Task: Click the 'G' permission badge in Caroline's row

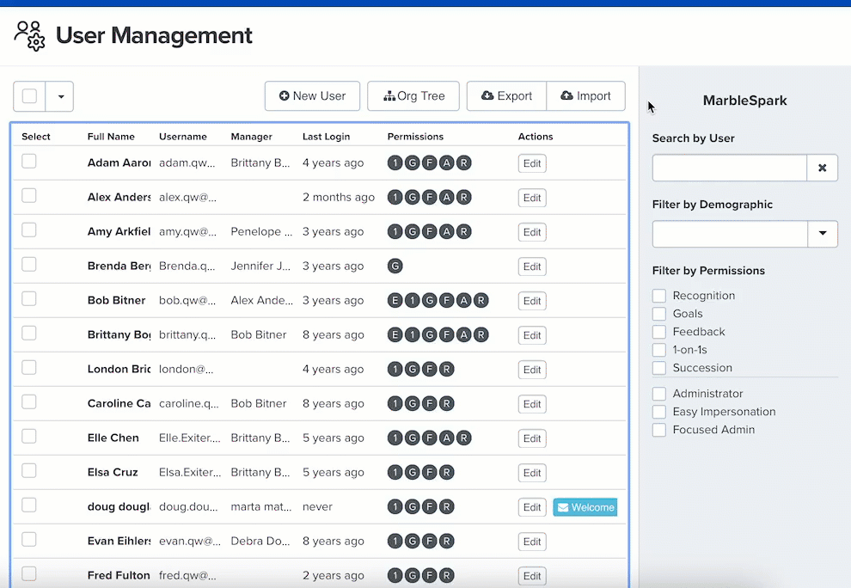Action: (x=413, y=403)
